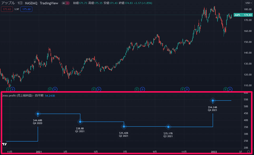Click the earnings E marker below November 2020 candles
The height and width of the screenshot is (155, 254).
pyautogui.click(x=8, y=89)
